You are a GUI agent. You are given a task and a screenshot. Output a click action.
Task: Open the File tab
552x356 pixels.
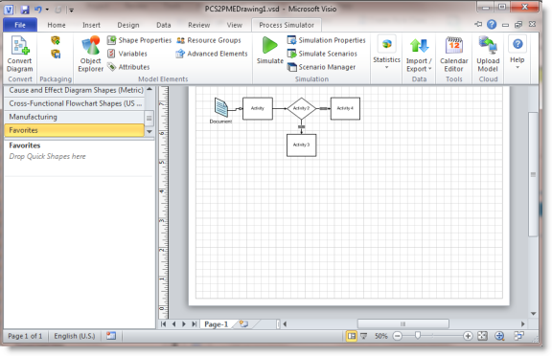[20, 25]
